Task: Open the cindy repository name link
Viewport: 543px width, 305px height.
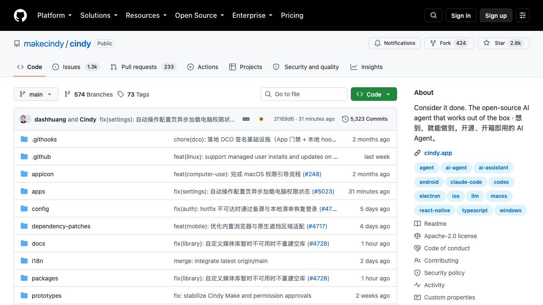Action: [x=80, y=44]
